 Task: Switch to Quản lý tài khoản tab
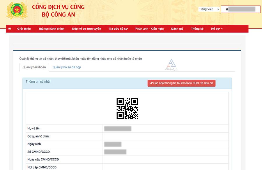[x=34, y=67]
